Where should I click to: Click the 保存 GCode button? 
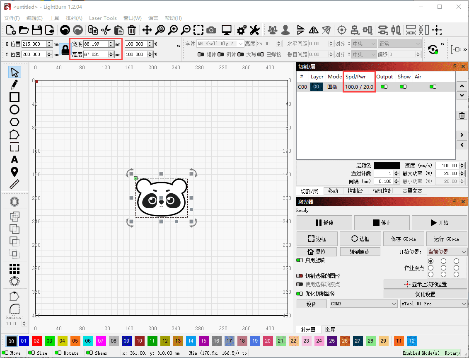[404, 239]
